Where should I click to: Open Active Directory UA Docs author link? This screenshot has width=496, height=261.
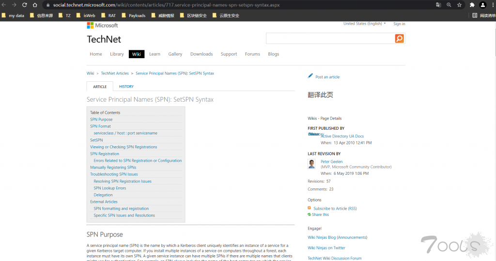(342, 136)
